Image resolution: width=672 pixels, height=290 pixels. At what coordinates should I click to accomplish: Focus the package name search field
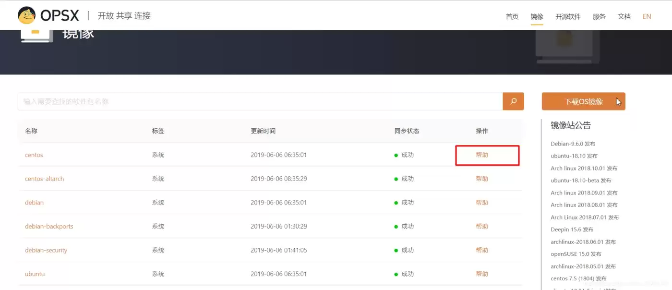[x=260, y=101]
